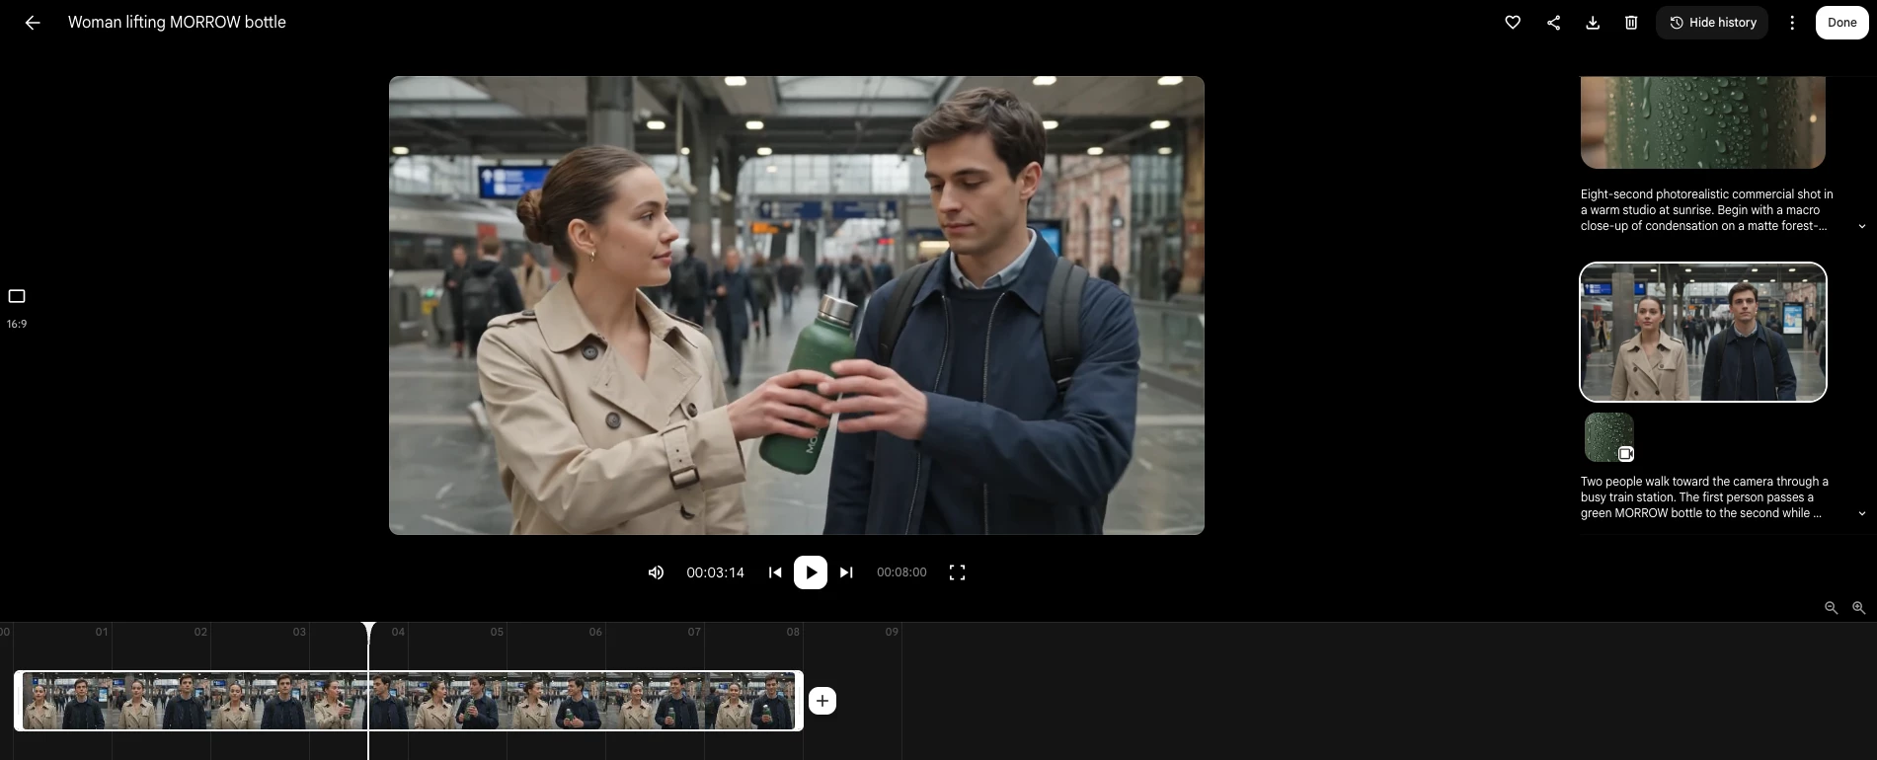
Task: Zoom in the timeline
Action: (x=1858, y=608)
